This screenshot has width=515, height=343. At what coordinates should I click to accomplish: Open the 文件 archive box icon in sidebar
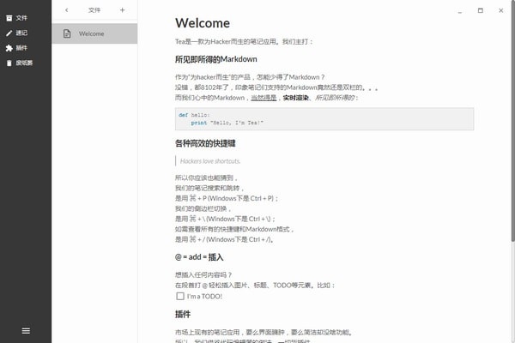[9, 18]
